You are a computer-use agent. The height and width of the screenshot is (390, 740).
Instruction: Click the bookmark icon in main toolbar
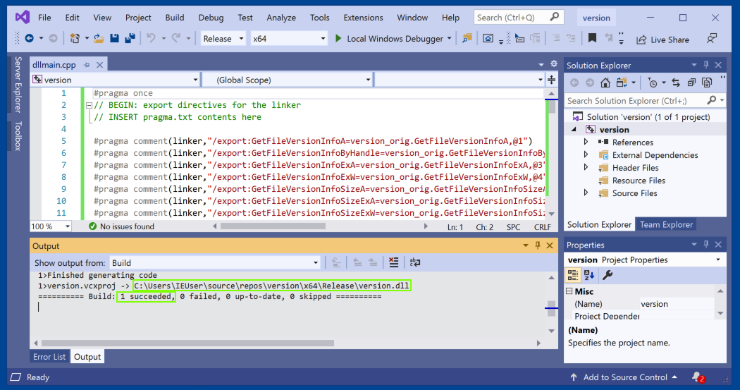tap(592, 39)
